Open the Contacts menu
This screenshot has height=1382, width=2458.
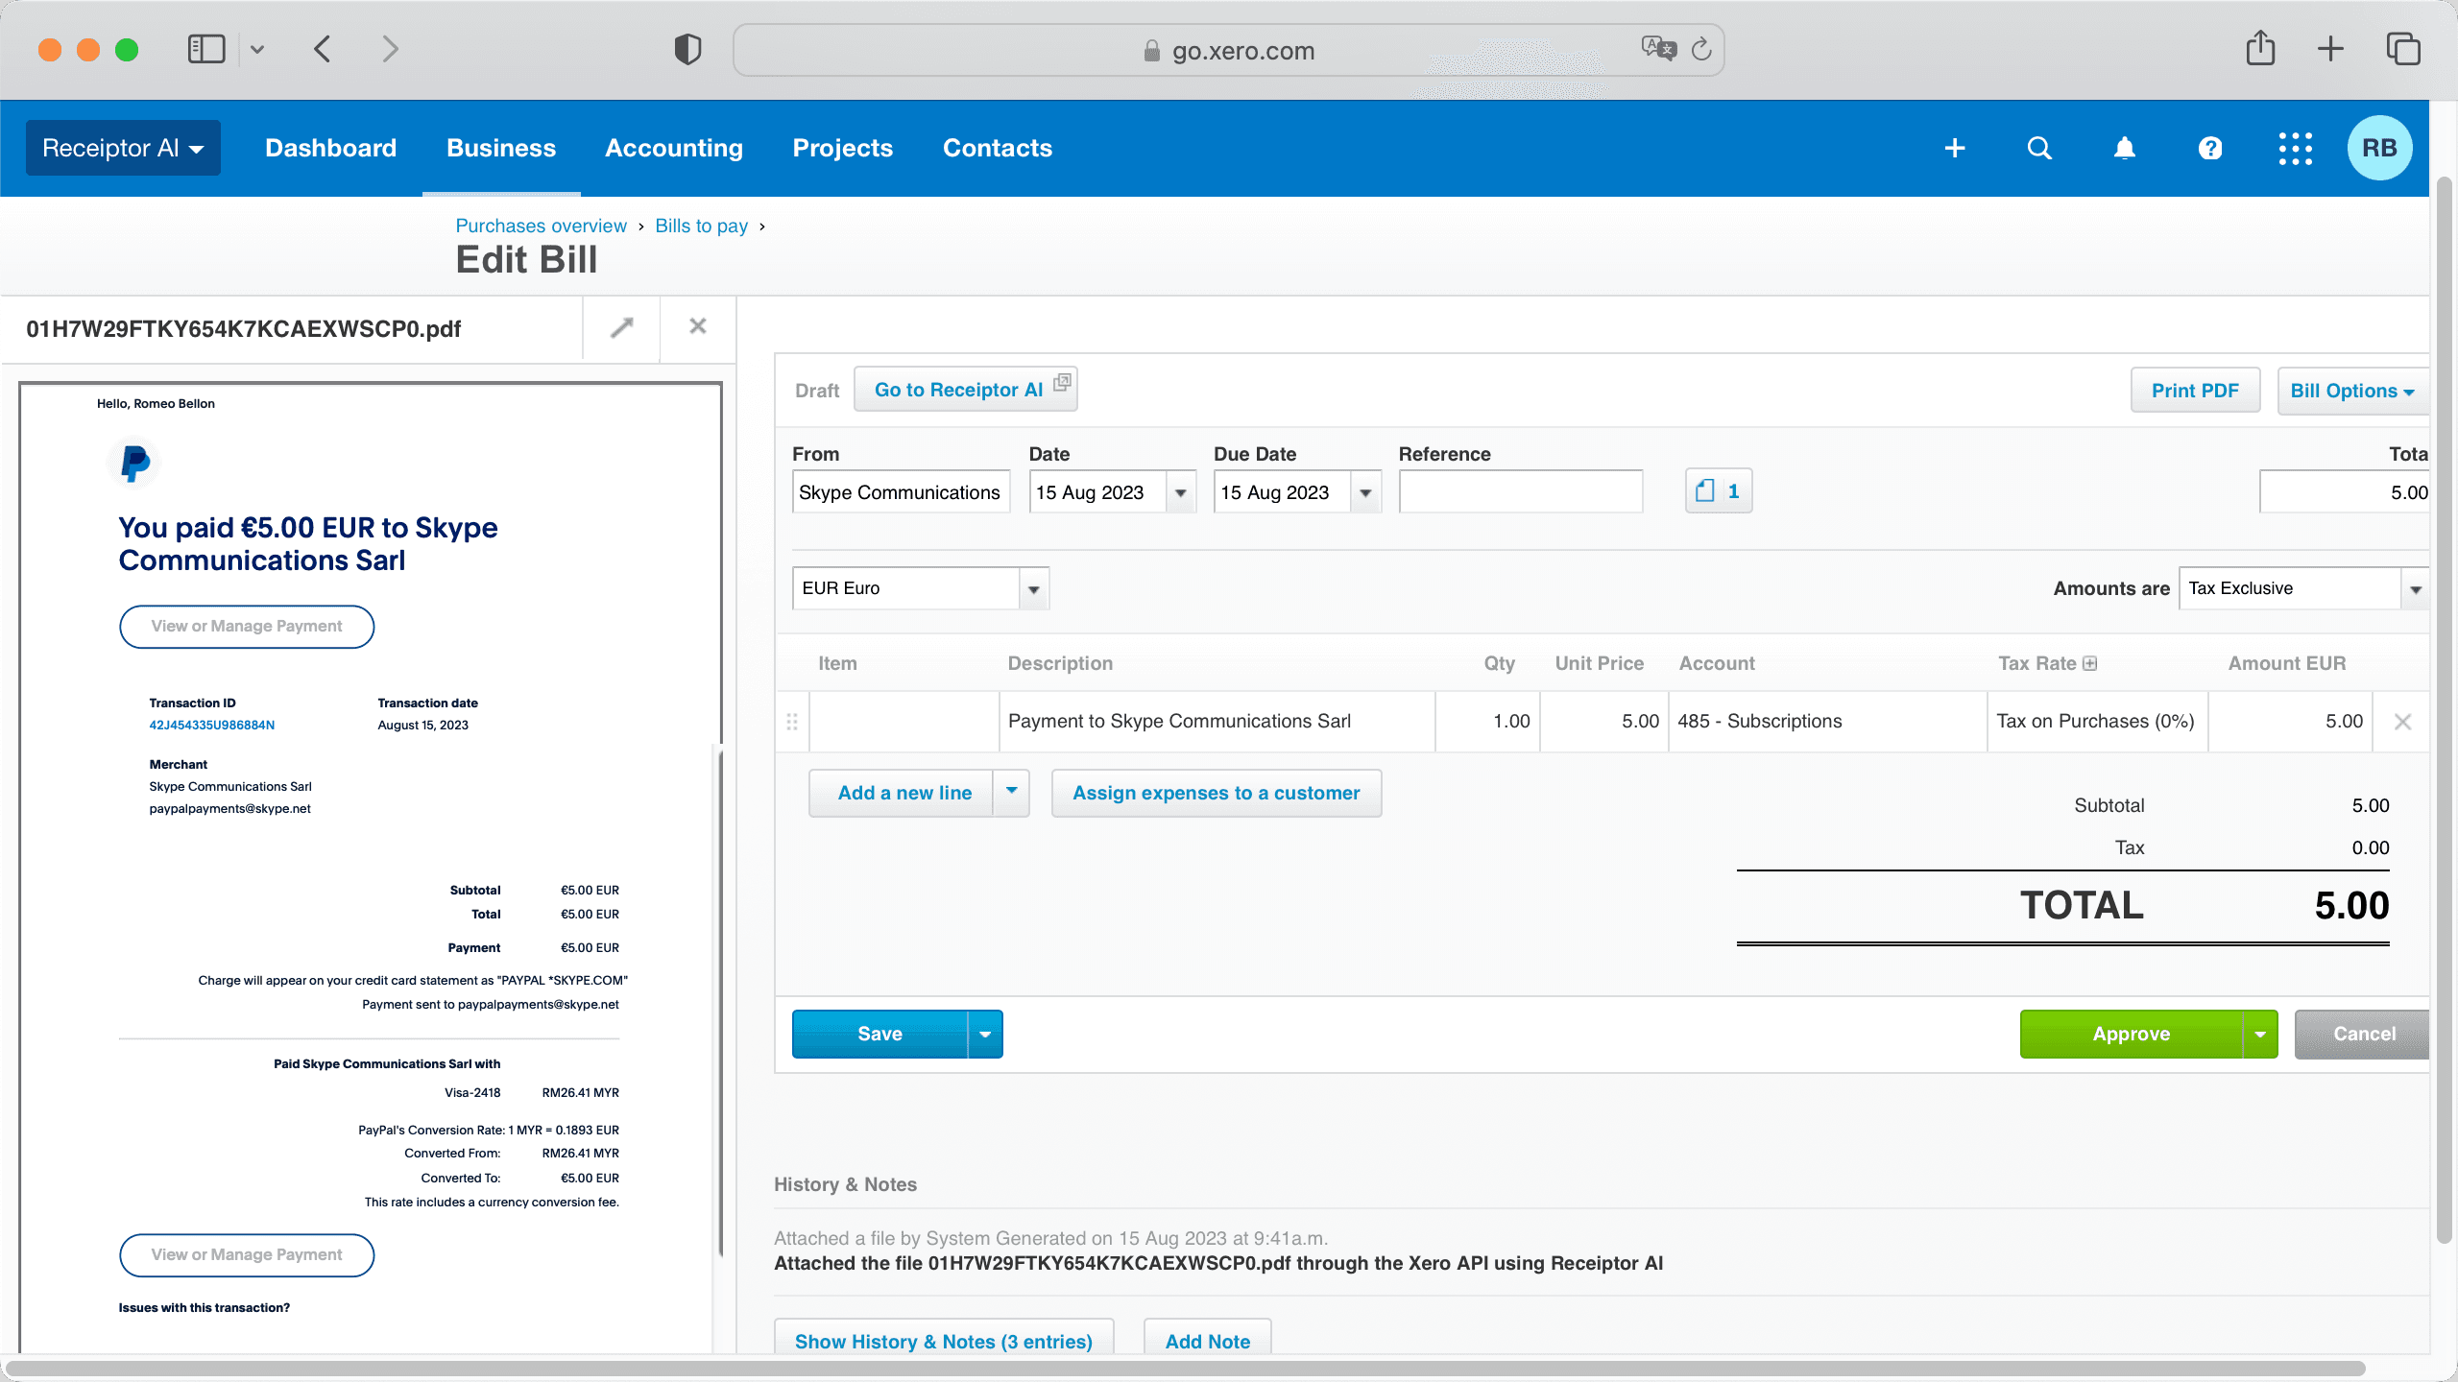click(997, 148)
